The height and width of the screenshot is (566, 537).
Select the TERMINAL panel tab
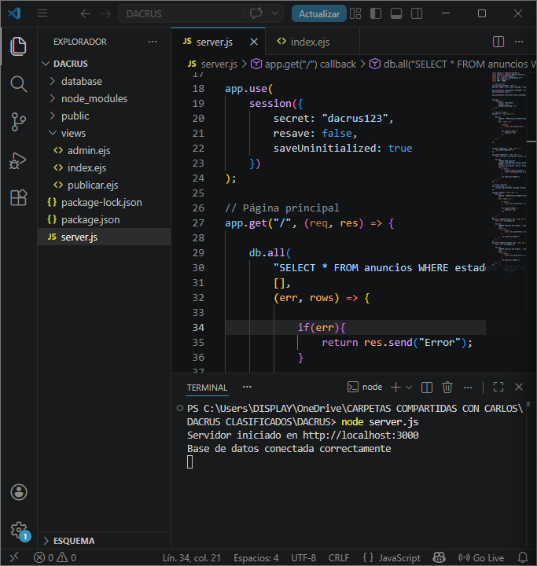(207, 388)
